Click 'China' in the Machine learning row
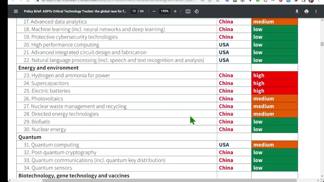The image size is (324, 182). pos(226,29)
